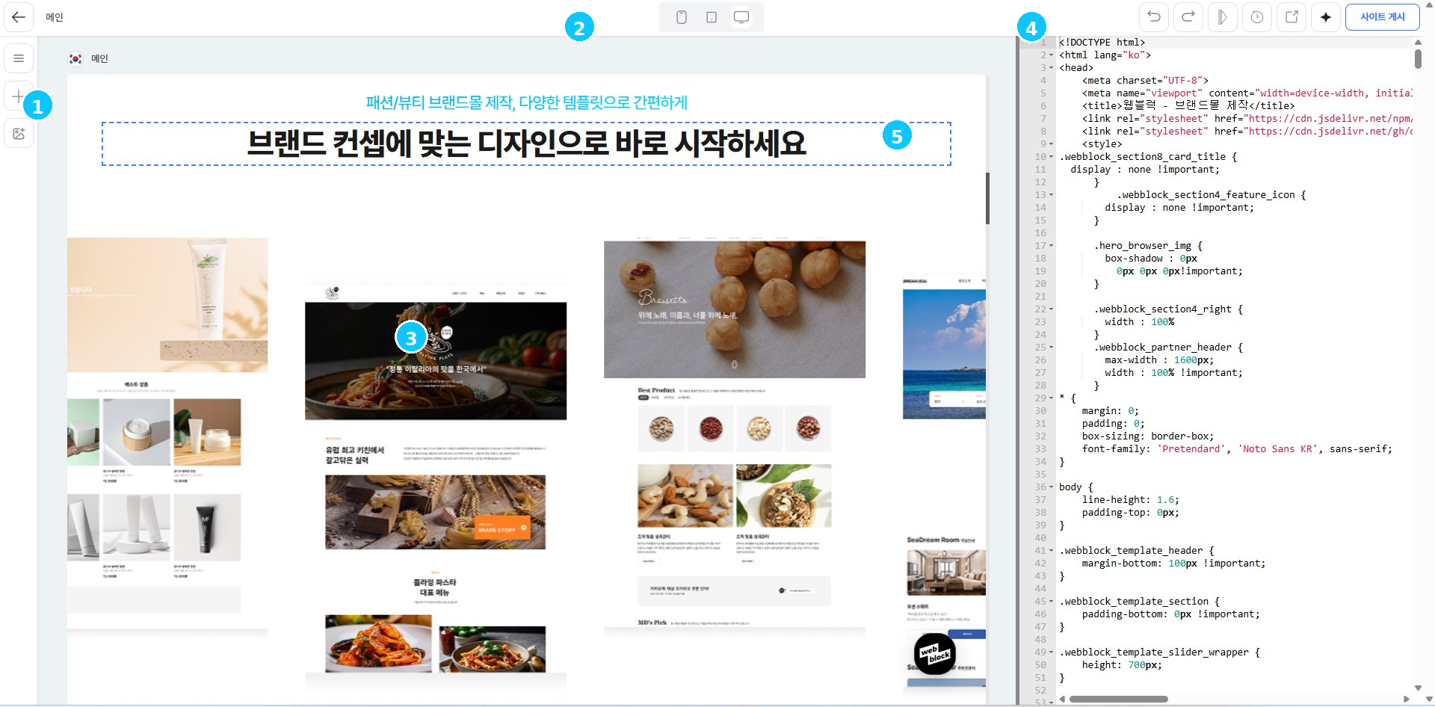
Task: Click the Korean flag language icon
Action: pos(76,58)
